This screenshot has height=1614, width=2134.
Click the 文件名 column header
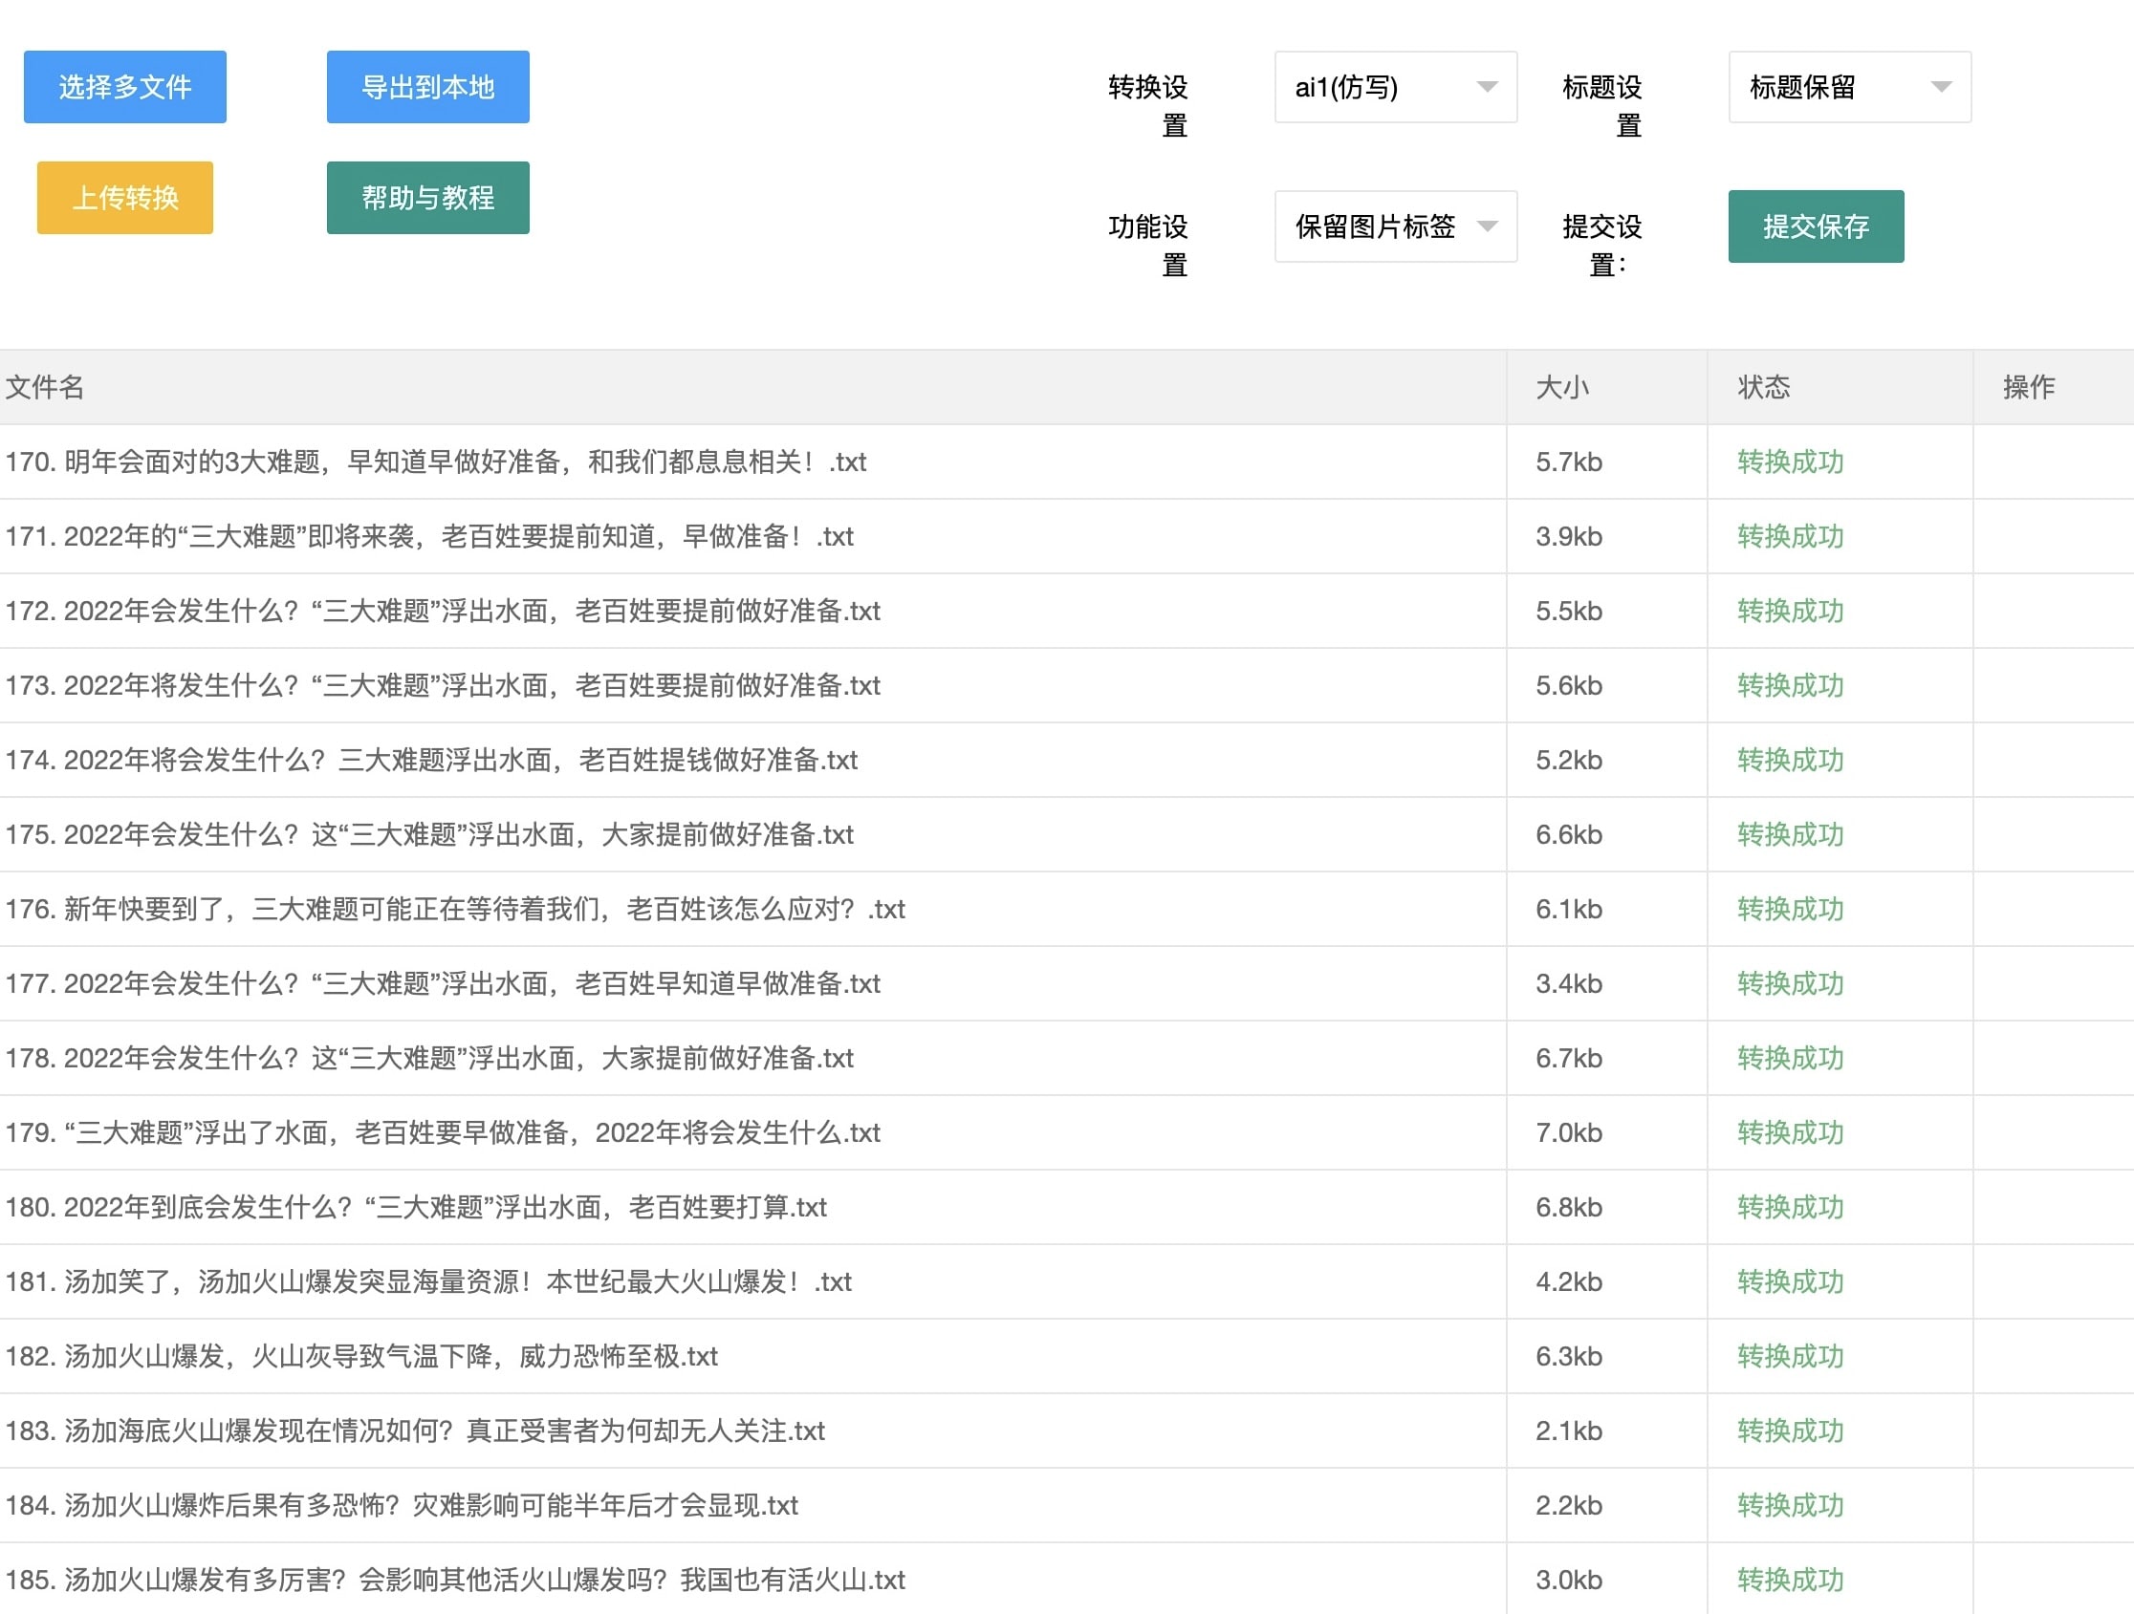coord(44,387)
